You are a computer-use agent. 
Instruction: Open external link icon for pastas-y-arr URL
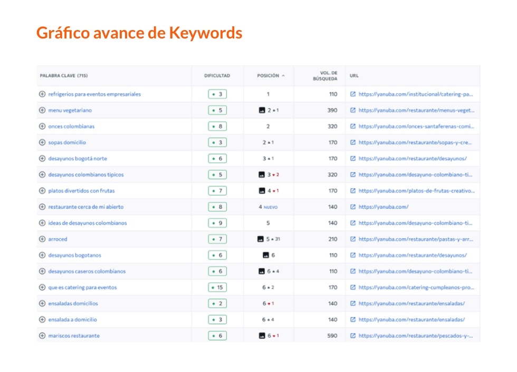point(353,239)
